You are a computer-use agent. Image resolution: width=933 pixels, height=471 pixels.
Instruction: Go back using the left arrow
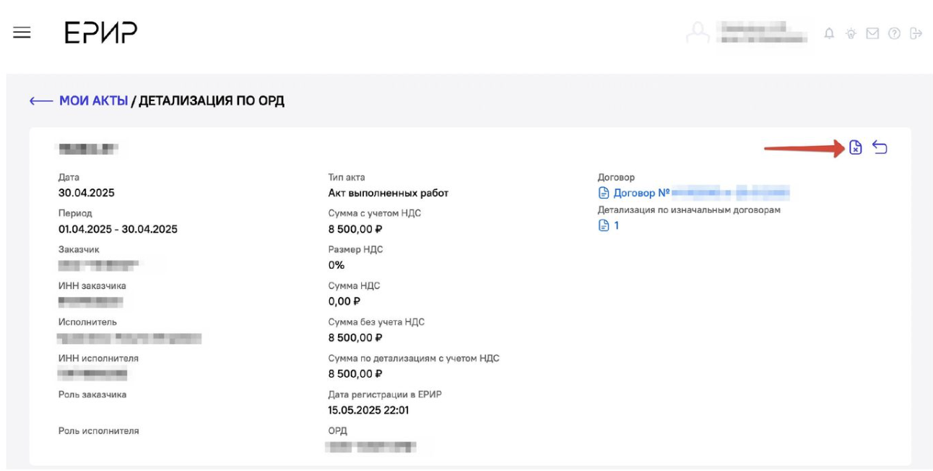[41, 101]
